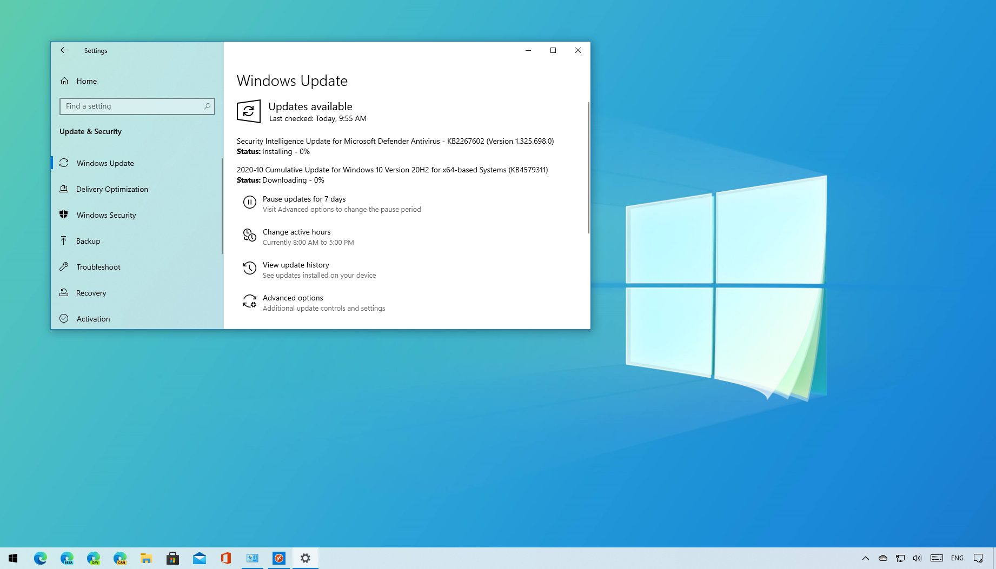Open the Backup settings page
Screen dimensions: 996x569
(136, 241)
